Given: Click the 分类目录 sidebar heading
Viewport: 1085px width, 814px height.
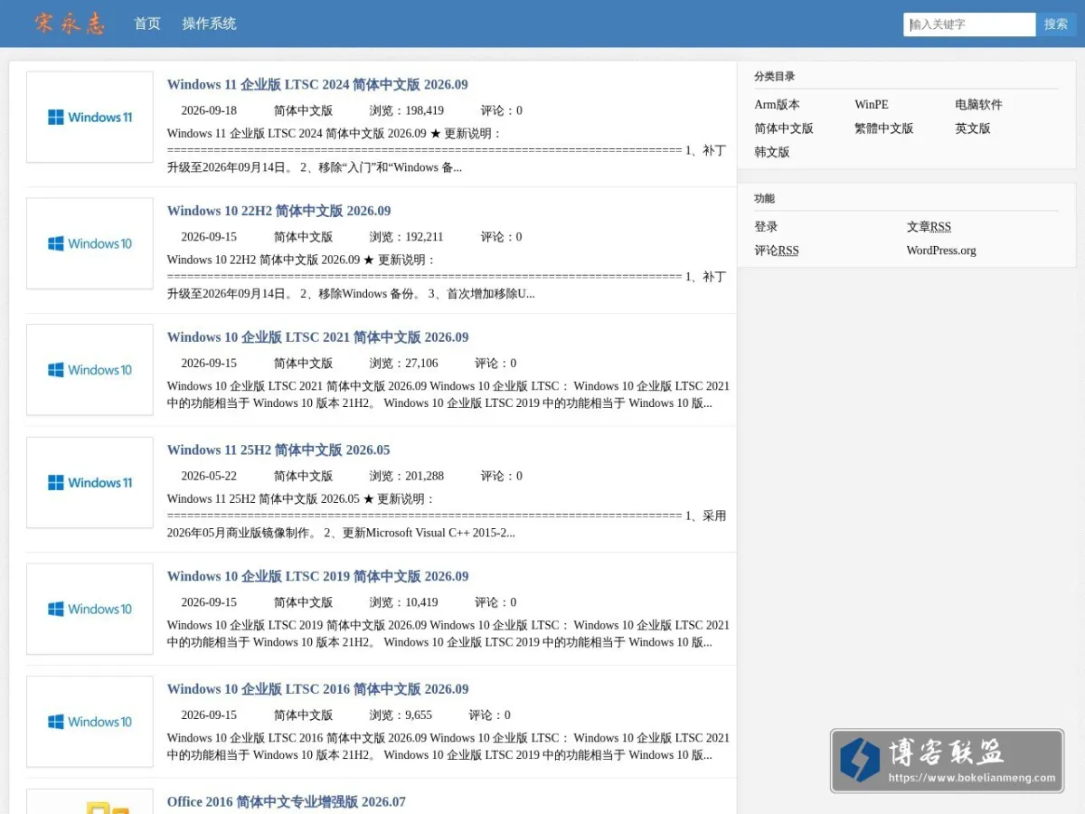Looking at the screenshot, I should point(775,77).
